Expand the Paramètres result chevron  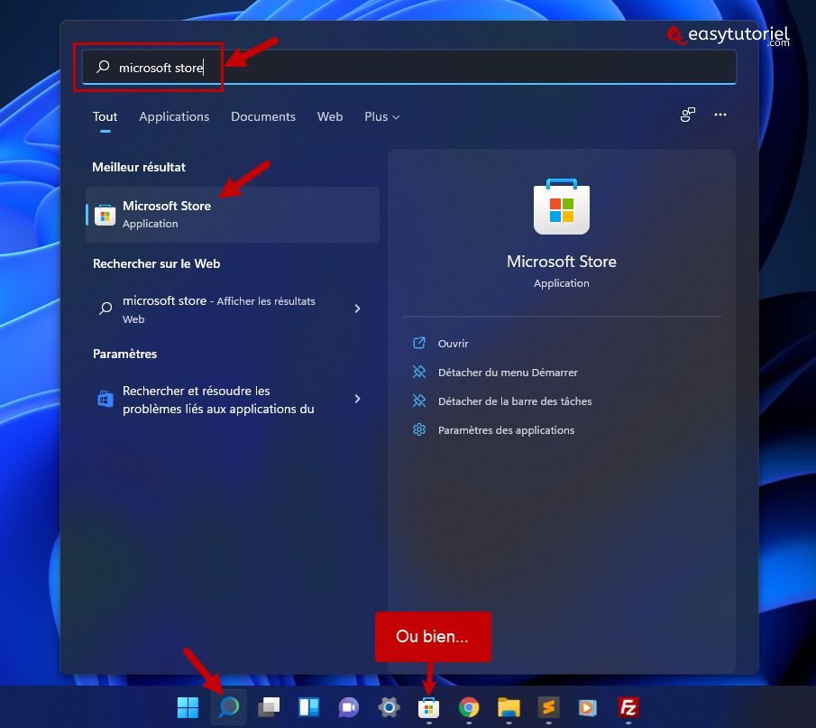coord(358,399)
